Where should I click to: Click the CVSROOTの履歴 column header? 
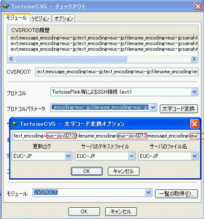pos(103,30)
